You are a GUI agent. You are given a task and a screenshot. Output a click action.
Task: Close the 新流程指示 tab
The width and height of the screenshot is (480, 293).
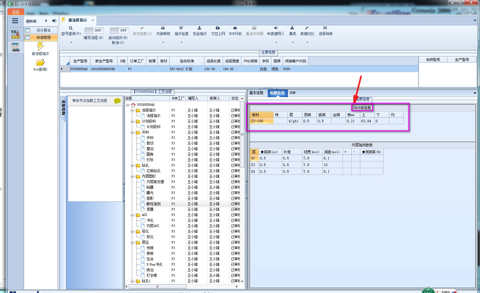tap(93, 20)
